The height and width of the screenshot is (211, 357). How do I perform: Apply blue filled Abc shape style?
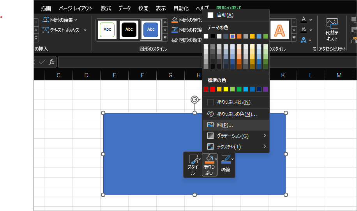point(151,30)
